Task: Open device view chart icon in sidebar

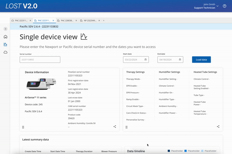Action: pyautogui.click(x=5, y=44)
